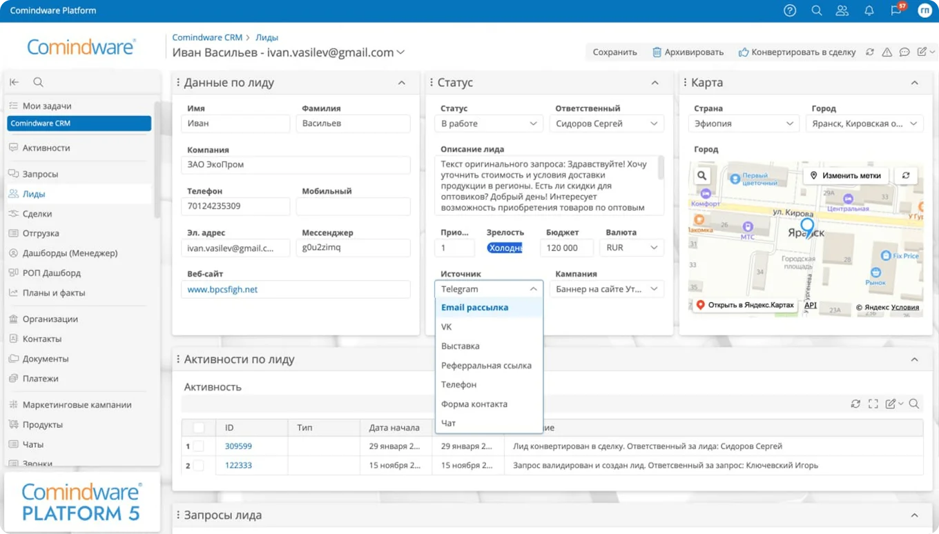Collapse the Карта panel
939x534 pixels.
coord(915,82)
